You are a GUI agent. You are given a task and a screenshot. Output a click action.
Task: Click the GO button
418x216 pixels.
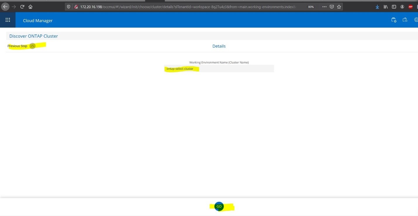click(x=219, y=206)
